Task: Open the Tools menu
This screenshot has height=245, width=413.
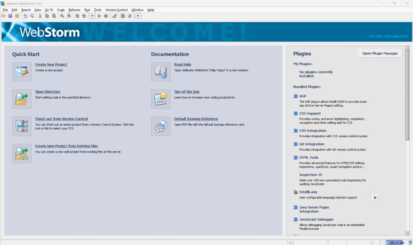Action: [x=97, y=10]
